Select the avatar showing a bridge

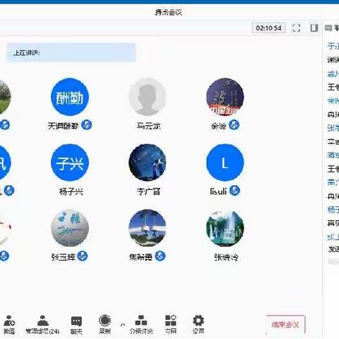[x=148, y=228]
